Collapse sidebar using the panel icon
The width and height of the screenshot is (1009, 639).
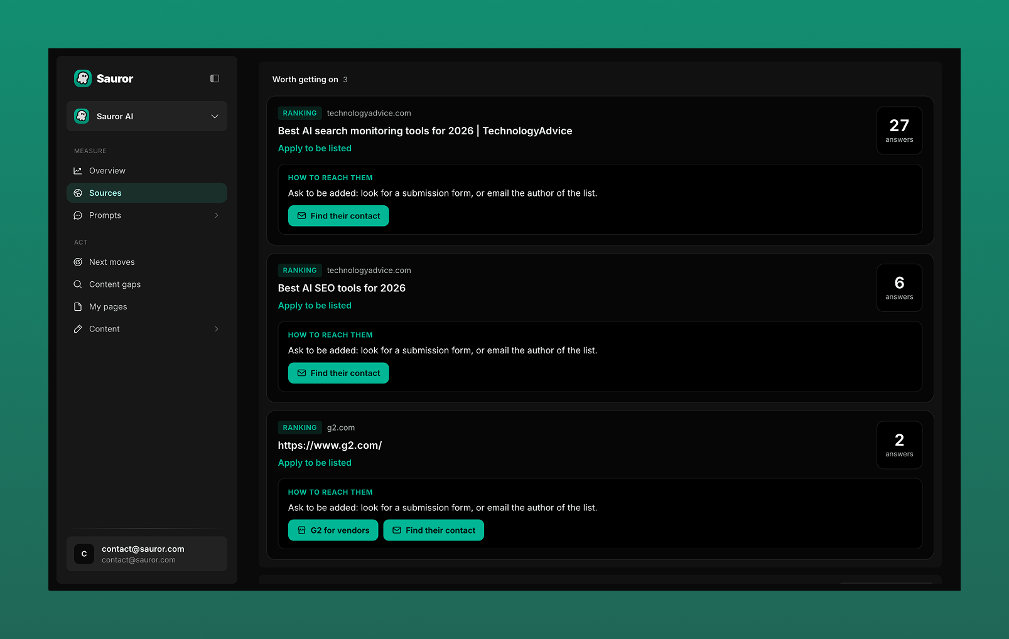[x=215, y=78]
